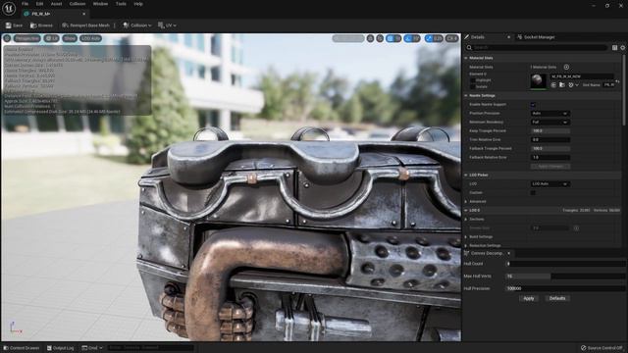Click the Fallback Relative Error field
Screen dimensions: 628x353
pyautogui.click(x=550, y=157)
